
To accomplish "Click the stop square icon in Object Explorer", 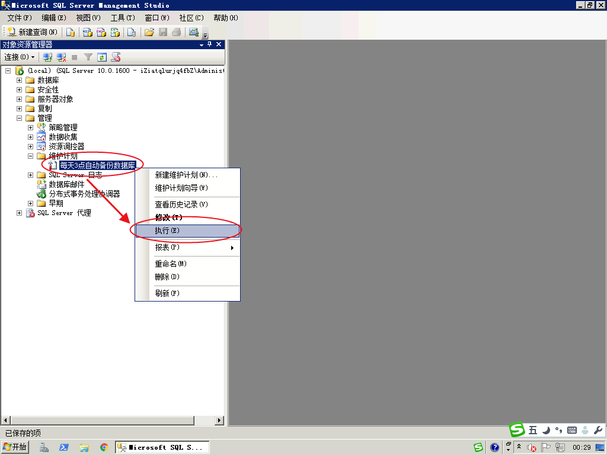I will 75,57.
